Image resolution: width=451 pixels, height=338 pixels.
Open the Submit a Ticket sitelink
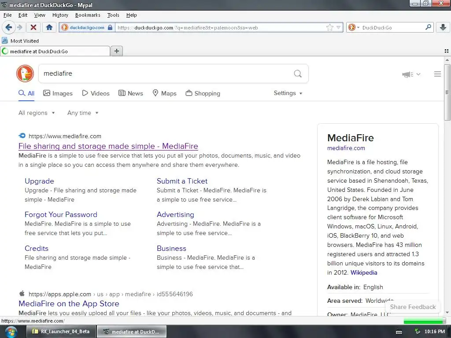tap(182, 181)
